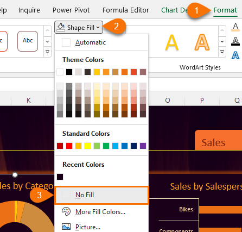Apply the solid yellow WordArt style
This screenshot has width=242, height=232.
click(172, 42)
